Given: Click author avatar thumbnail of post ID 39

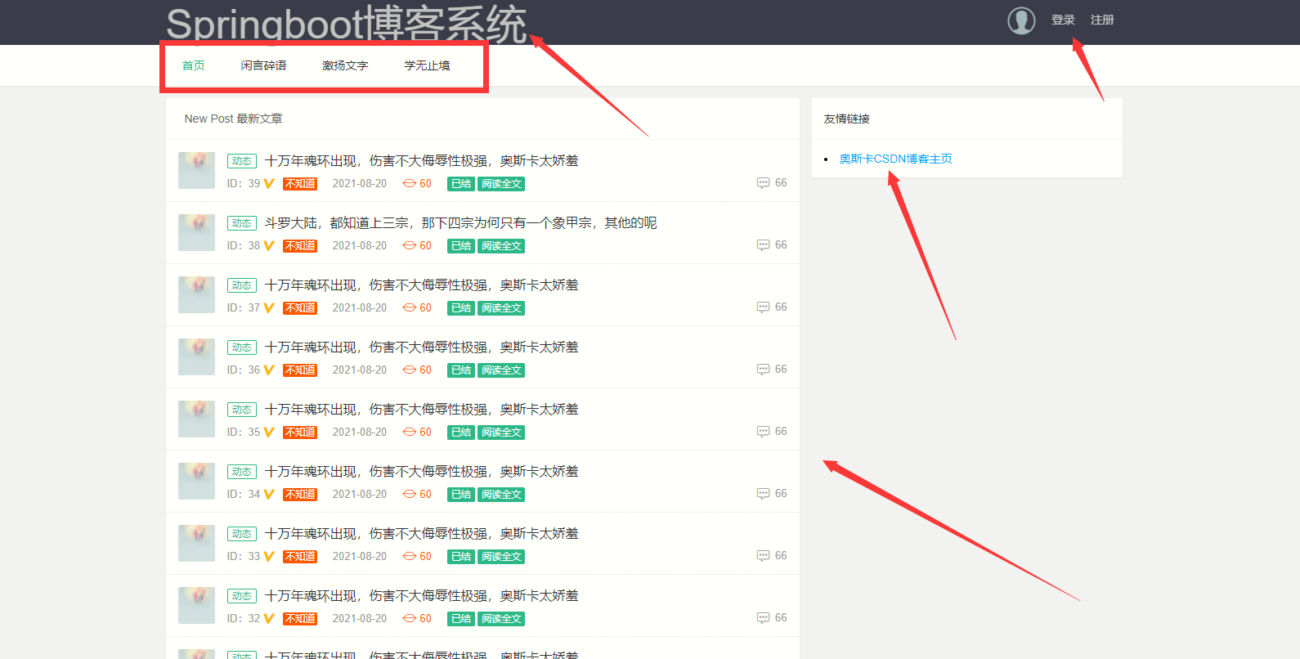Looking at the screenshot, I should pyautogui.click(x=196, y=170).
